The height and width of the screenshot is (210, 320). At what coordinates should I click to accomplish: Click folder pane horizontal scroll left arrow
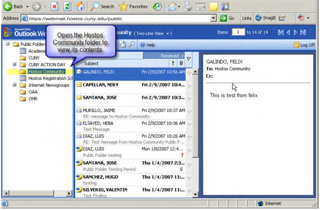click(x=6, y=193)
